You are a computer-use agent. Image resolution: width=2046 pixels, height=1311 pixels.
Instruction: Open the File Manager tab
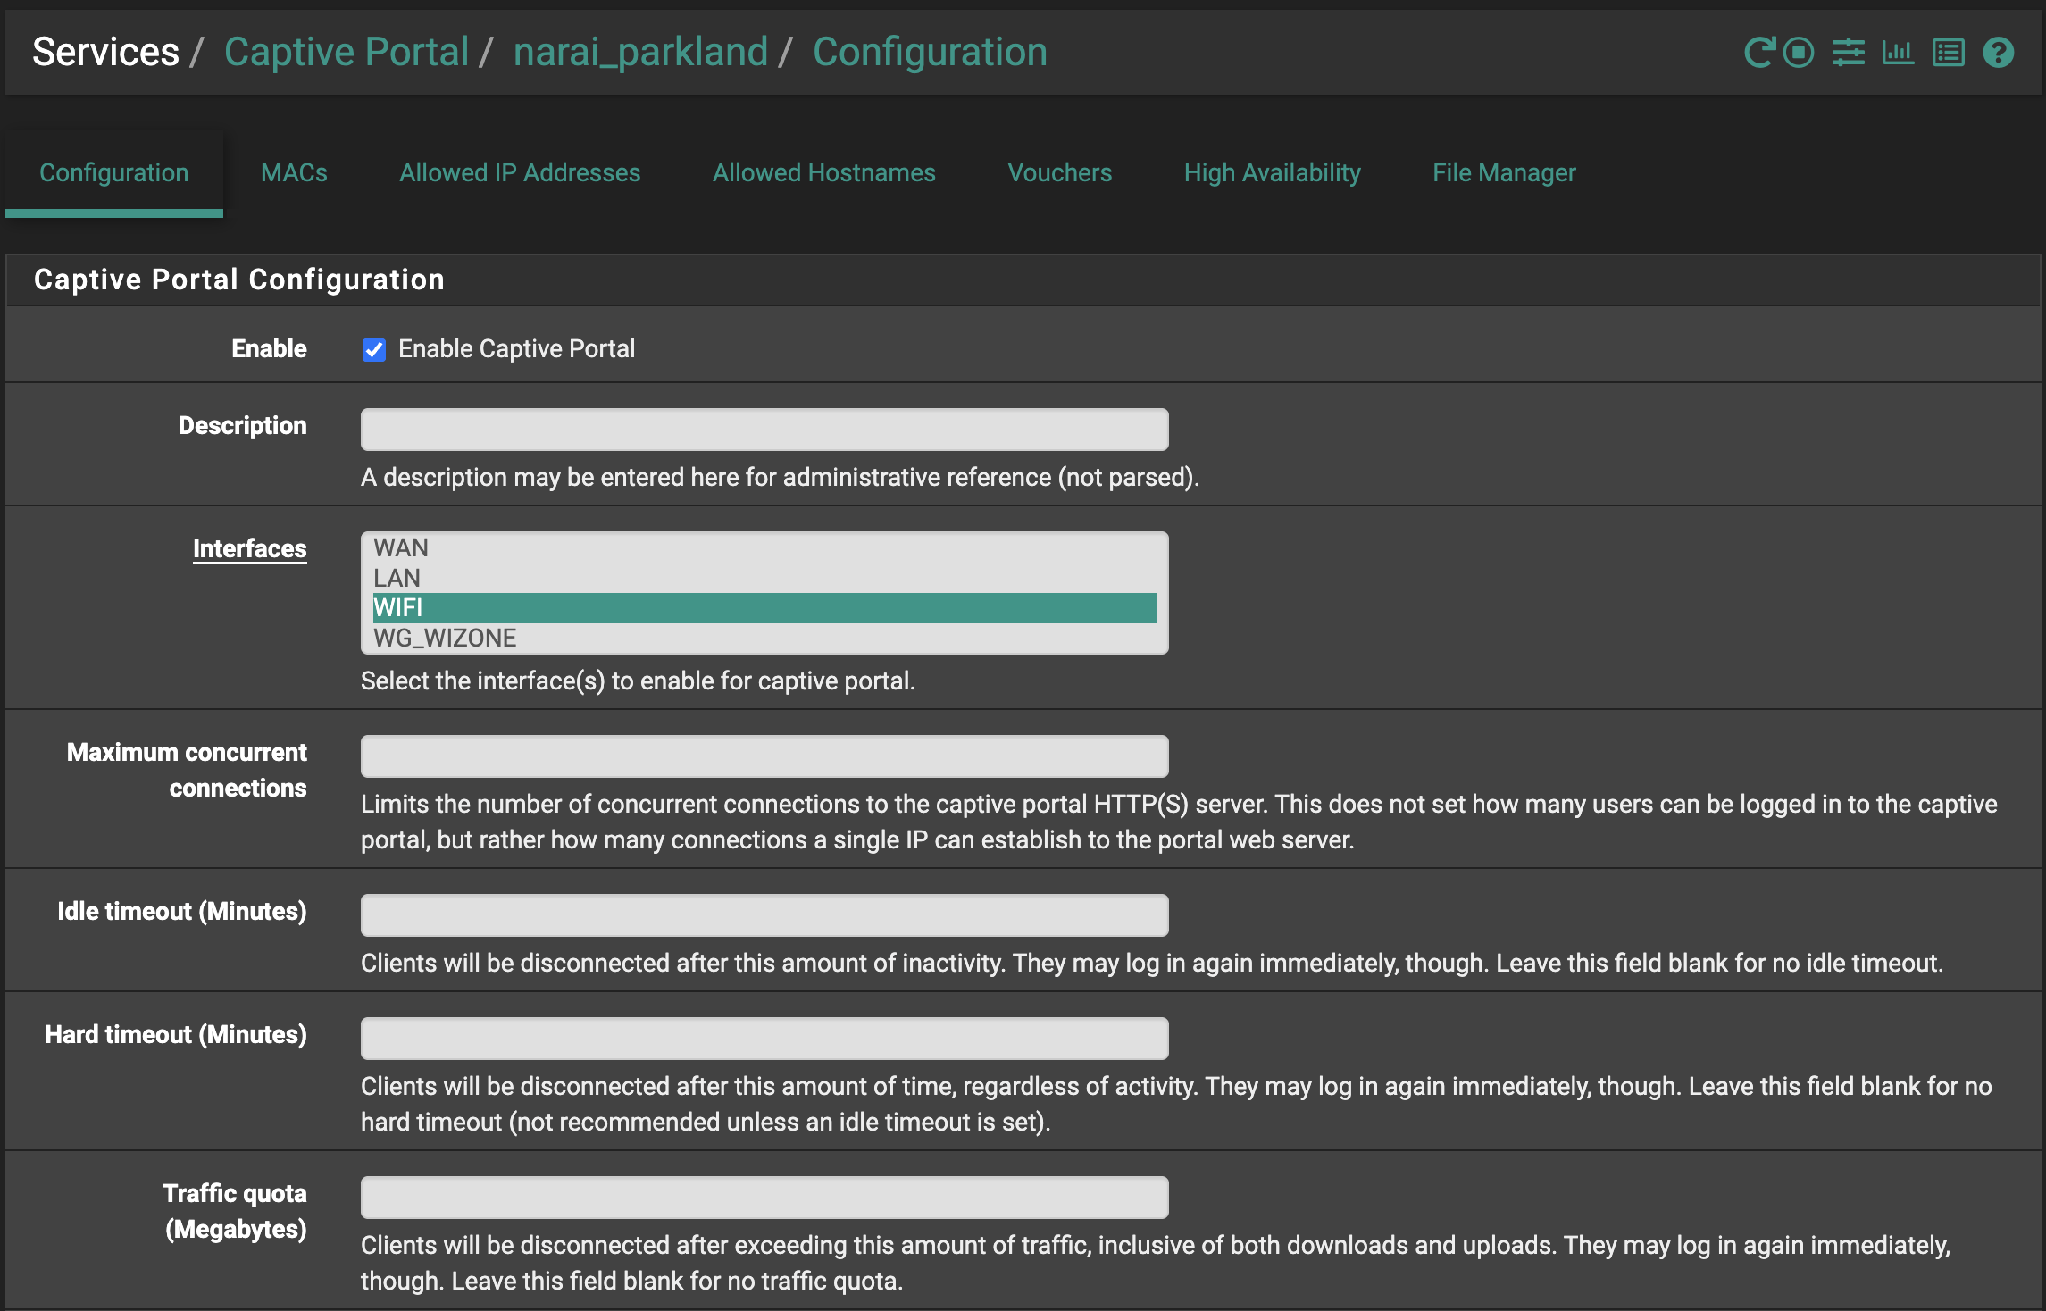tap(1504, 172)
